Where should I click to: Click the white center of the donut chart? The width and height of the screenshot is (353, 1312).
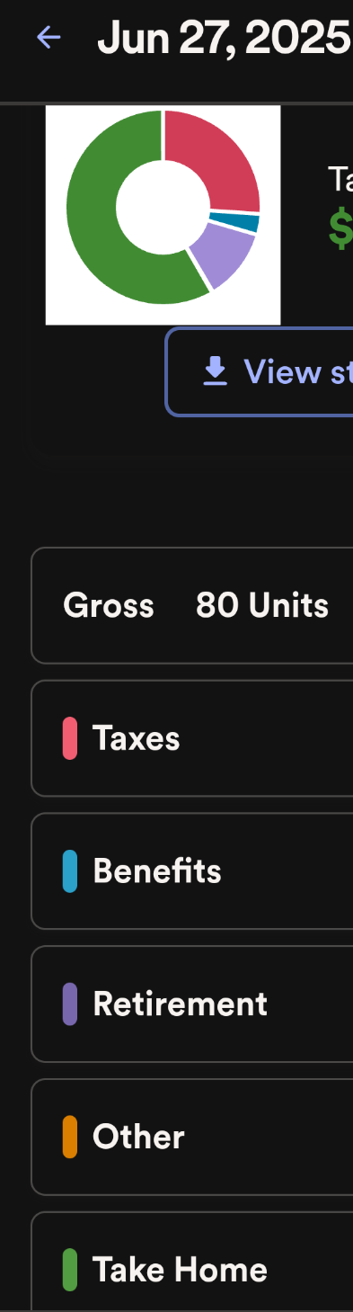pos(163,208)
